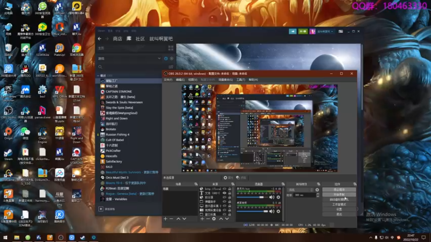The image size is (431, 242).
Task: Adjust the microphone volume slider in mixer
Action: pos(252,197)
